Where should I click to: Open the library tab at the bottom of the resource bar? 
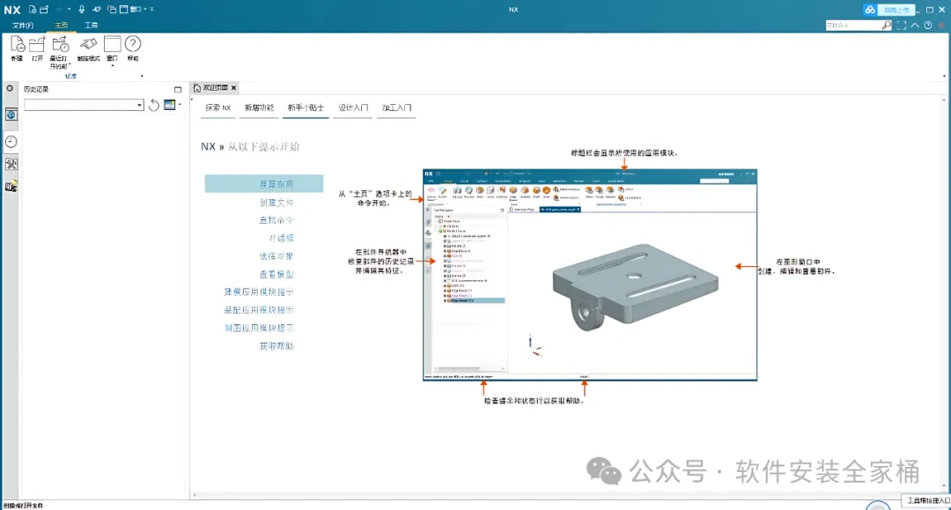point(11,186)
